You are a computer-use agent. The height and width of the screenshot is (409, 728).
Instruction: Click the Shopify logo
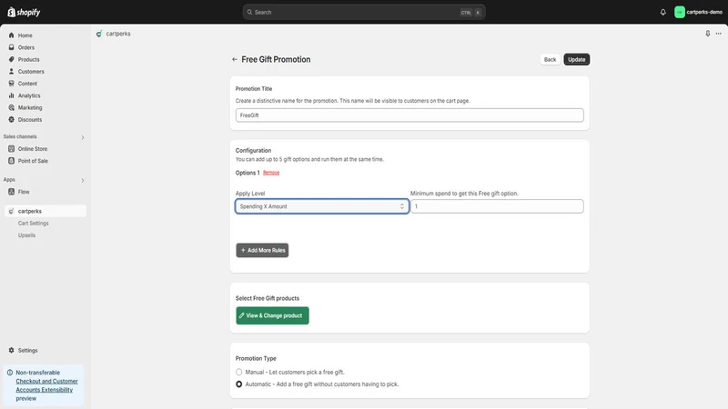point(24,12)
